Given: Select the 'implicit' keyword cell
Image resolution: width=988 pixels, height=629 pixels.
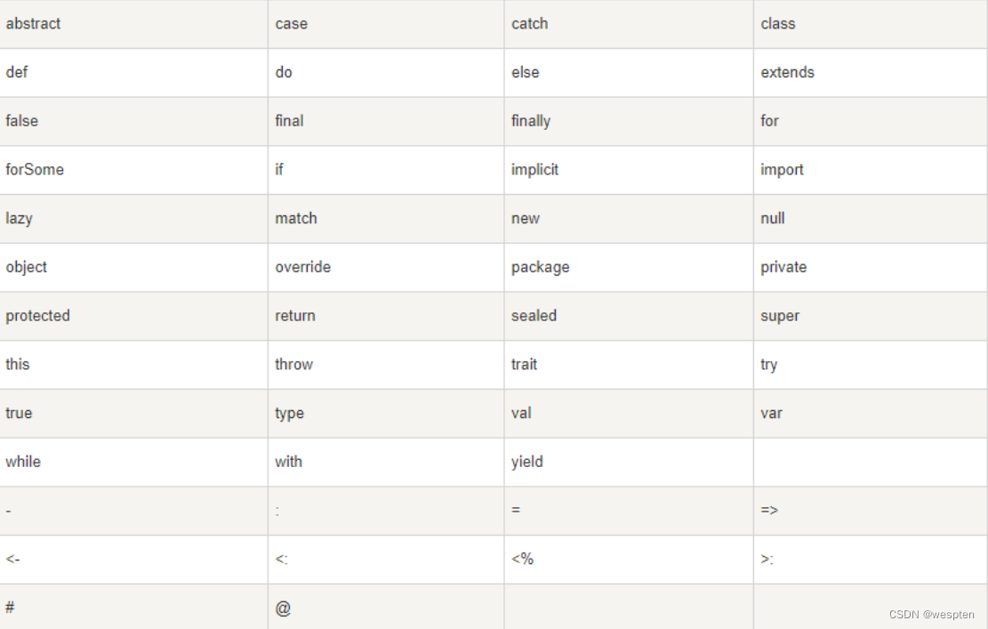Looking at the screenshot, I should point(535,170).
